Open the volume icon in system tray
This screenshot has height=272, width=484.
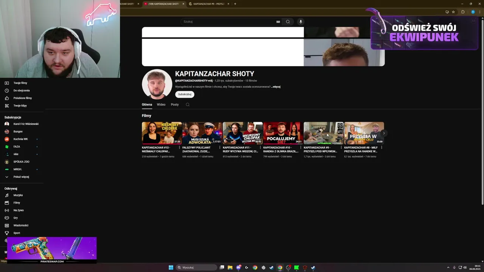pos(465,267)
